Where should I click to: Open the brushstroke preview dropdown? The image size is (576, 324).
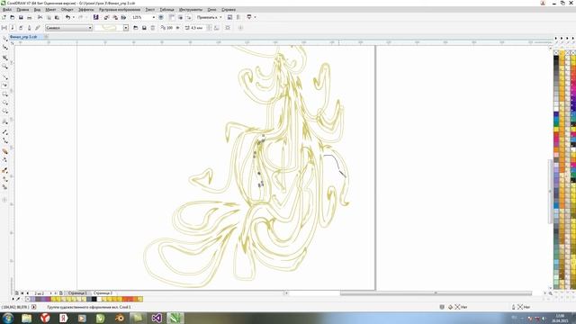(x=126, y=28)
